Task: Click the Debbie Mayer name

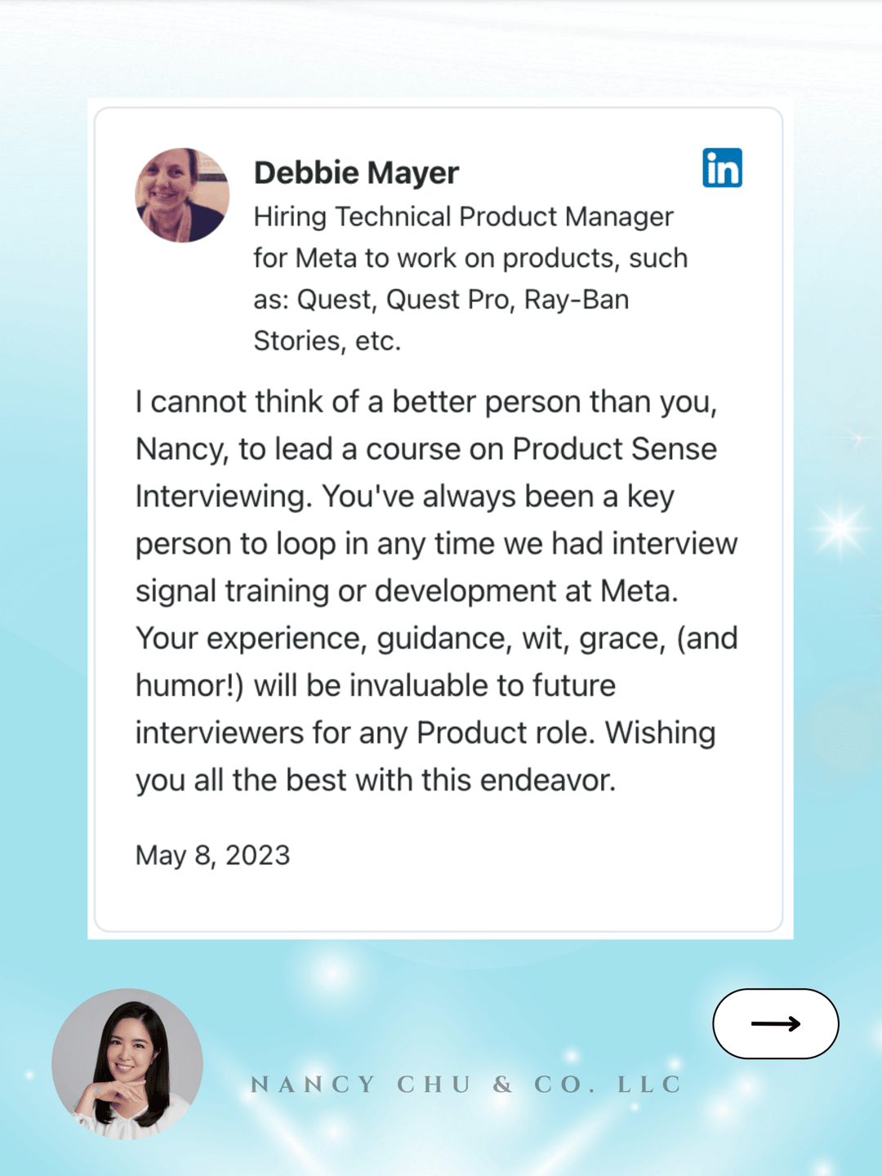Action: (356, 172)
